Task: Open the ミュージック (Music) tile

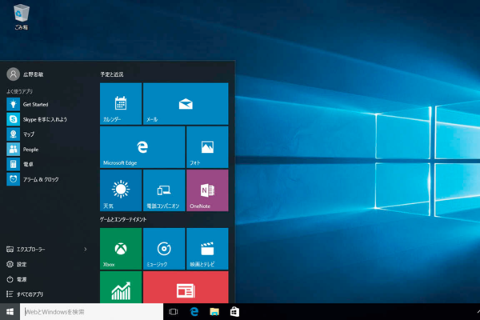Action: (164, 249)
